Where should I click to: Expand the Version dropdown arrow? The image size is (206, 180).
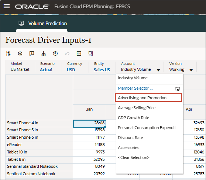point(191,70)
